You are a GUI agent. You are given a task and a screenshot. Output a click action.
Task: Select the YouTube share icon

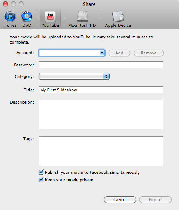50,17
